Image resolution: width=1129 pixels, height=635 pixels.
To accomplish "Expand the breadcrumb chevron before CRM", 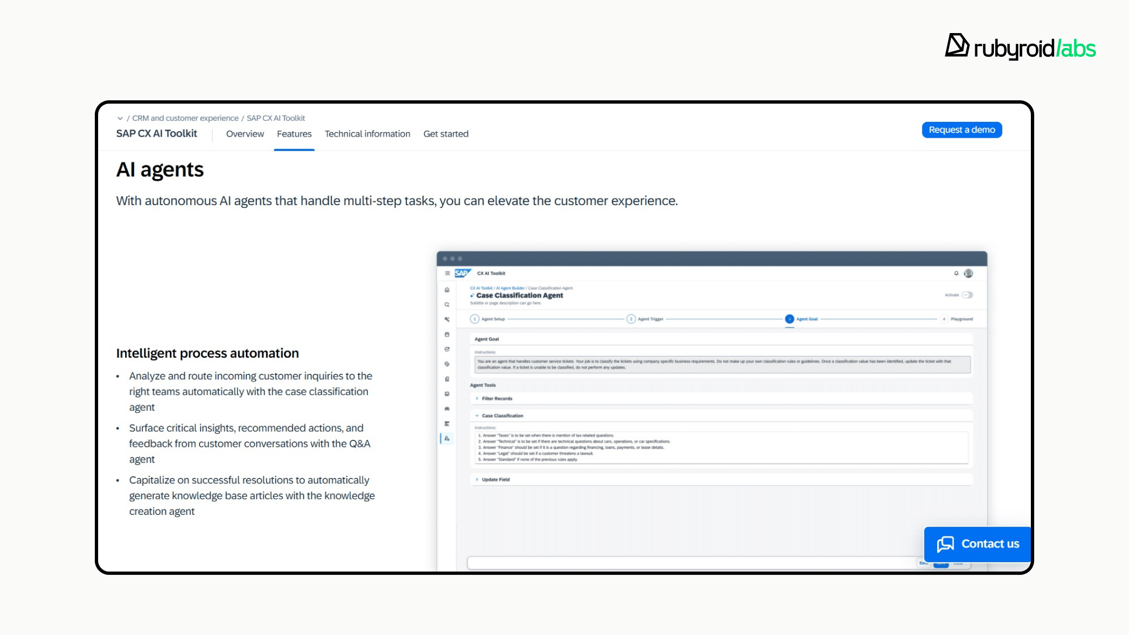I will click(120, 119).
